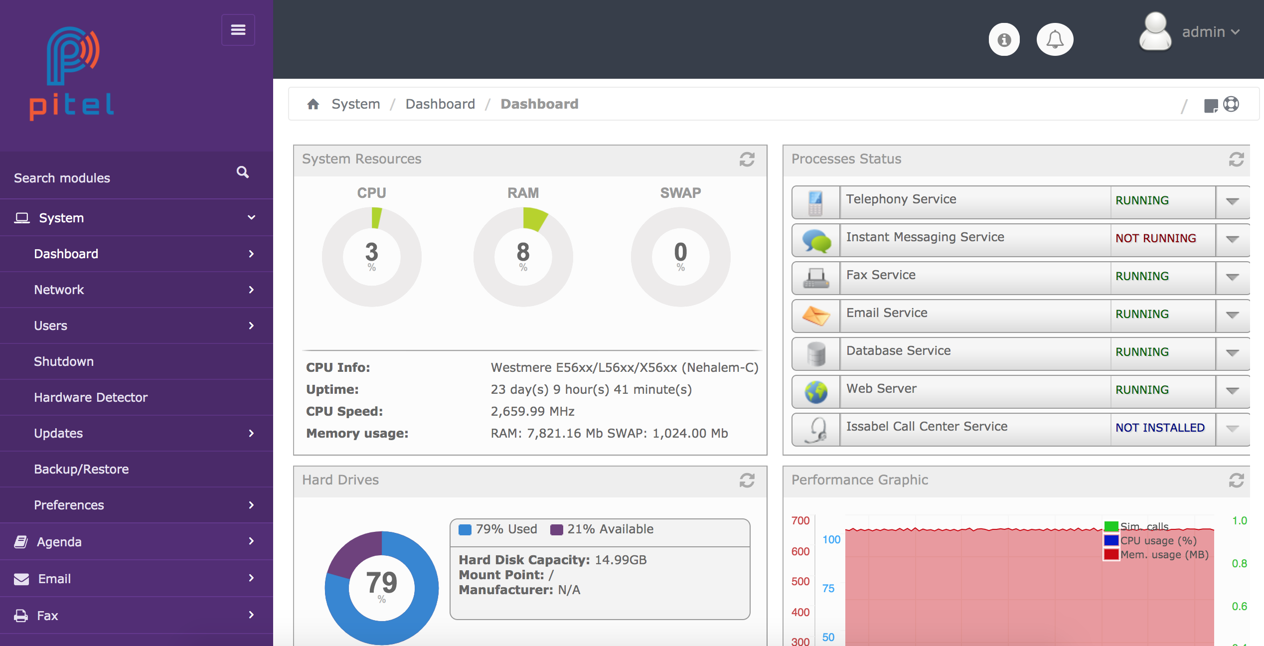Refresh the Processes Status panel
Image resolution: width=1264 pixels, height=646 pixels.
(1236, 160)
